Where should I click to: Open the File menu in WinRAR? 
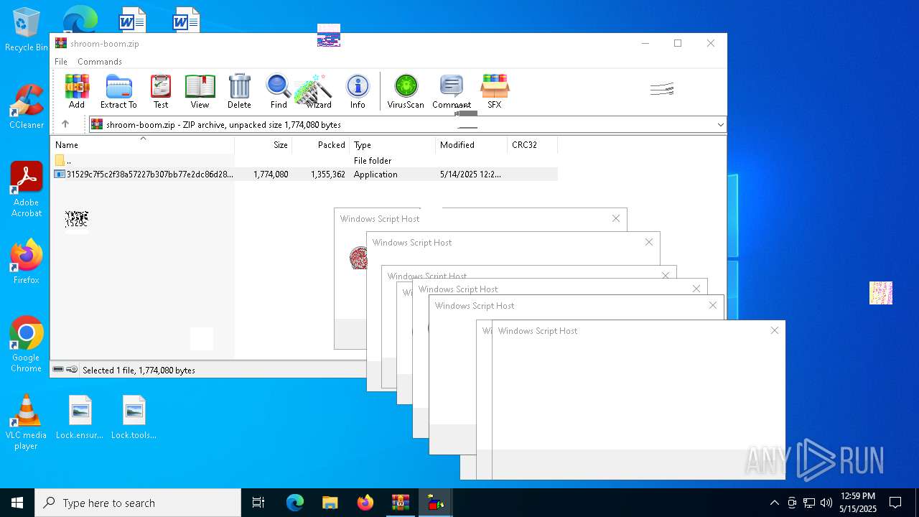[x=61, y=62]
